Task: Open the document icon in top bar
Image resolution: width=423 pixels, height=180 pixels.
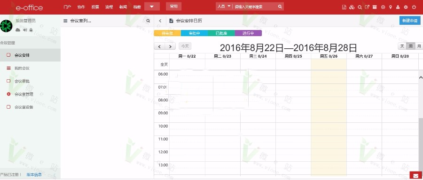Action: coord(344,7)
